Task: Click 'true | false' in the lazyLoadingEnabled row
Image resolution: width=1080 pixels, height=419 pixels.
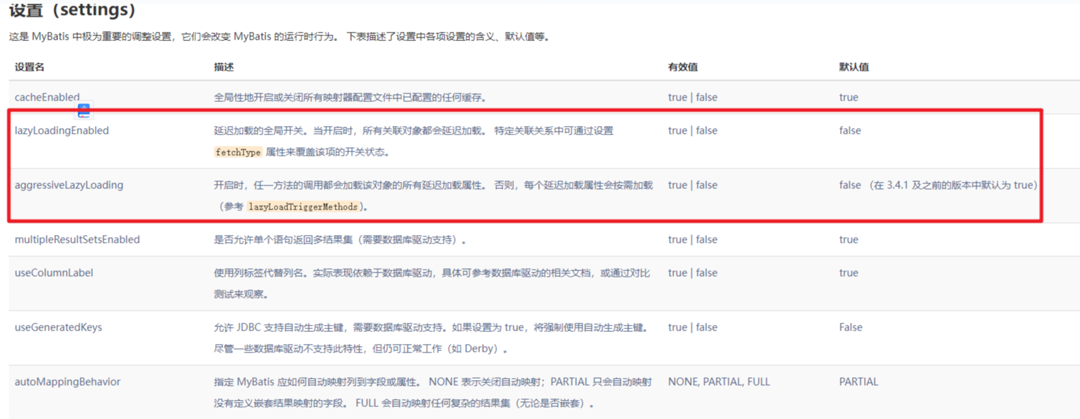Action: coord(692,130)
